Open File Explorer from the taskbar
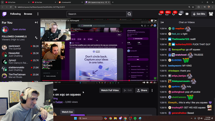215x121 pixels. tap(115, 118)
